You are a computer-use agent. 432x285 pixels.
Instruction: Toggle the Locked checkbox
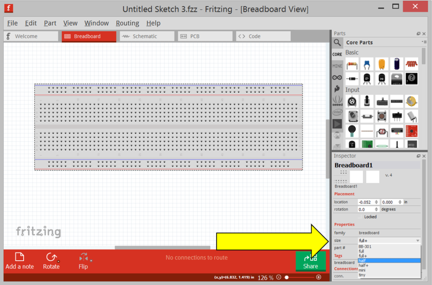[360, 217]
